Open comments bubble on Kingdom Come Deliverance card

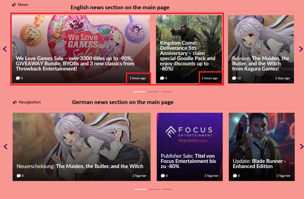click(162, 78)
